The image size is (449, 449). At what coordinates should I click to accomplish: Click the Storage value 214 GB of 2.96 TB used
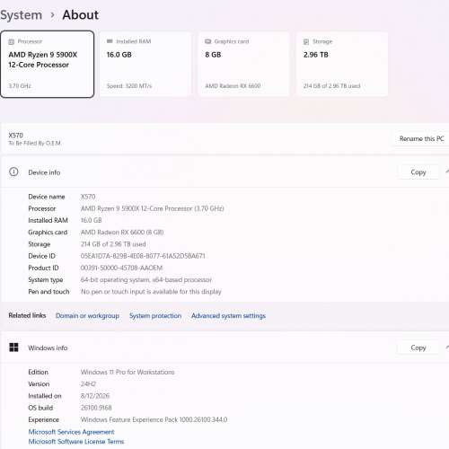[x=113, y=244]
